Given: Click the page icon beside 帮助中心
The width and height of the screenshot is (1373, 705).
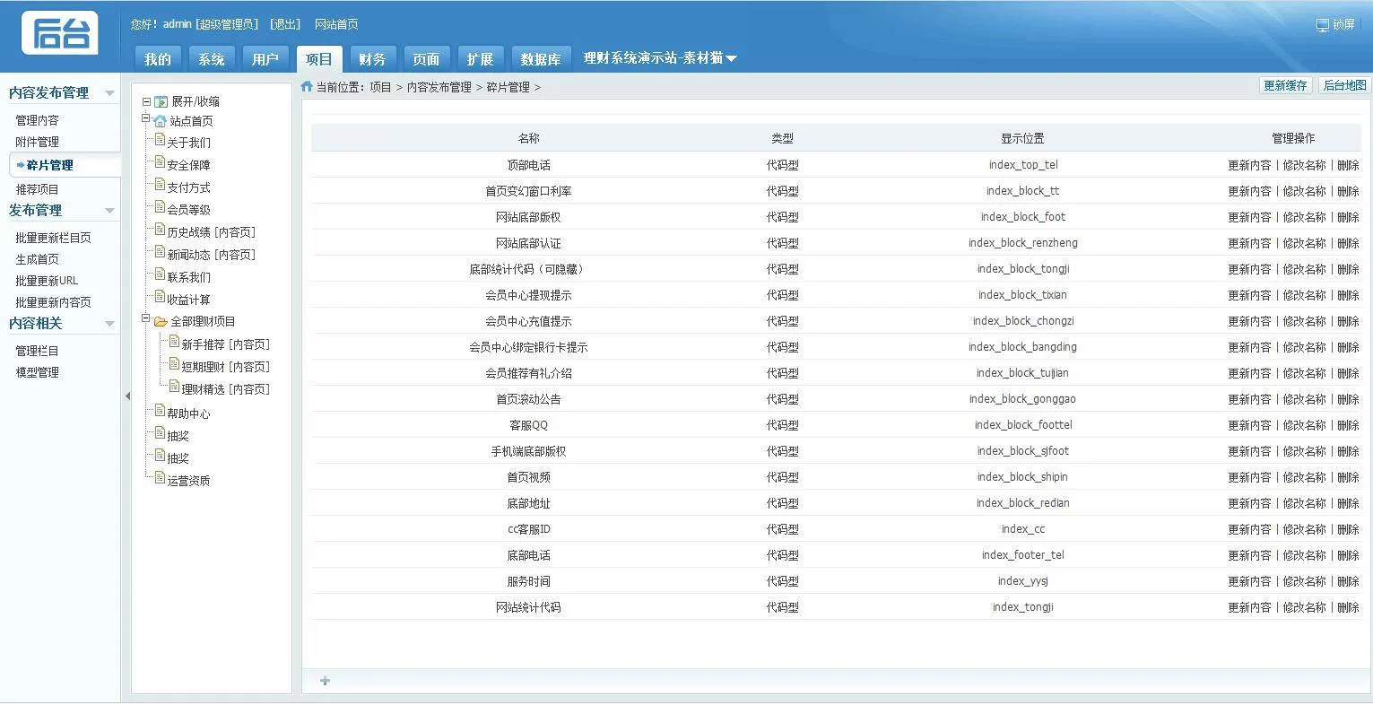Looking at the screenshot, I should [160, 412].
